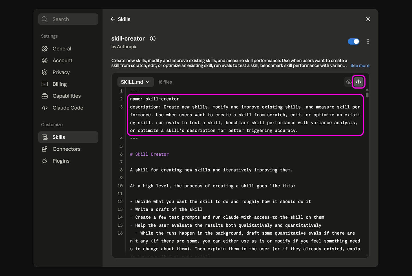The width and height of the screenshot is (412, 276).
Task: Switch to preview mode with eye icon
Action: coord(349,82)
